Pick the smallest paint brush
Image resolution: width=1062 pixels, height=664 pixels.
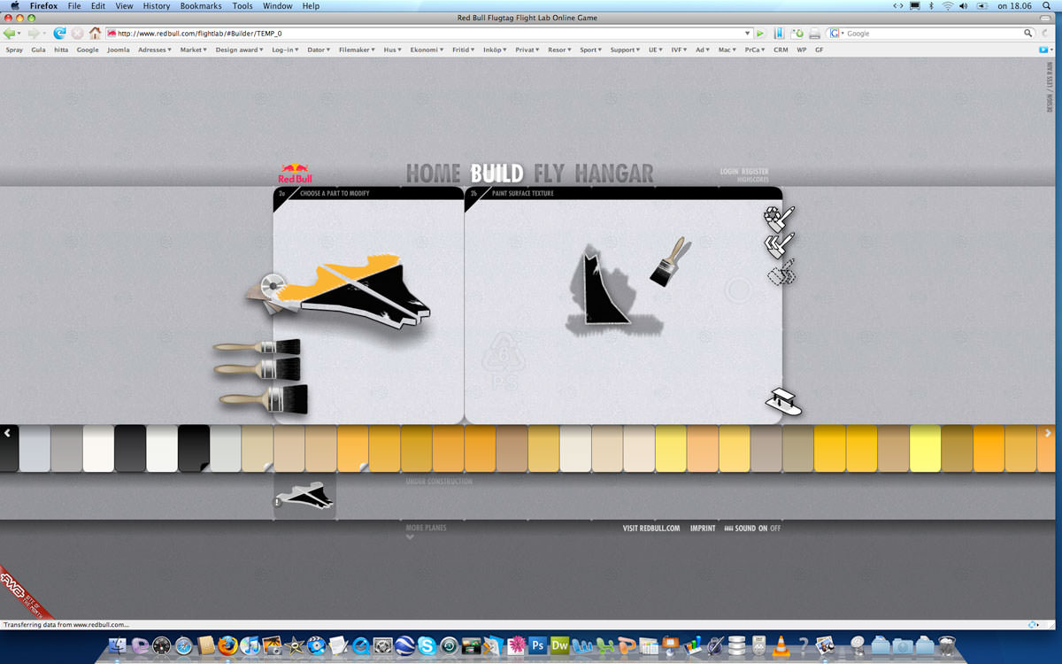257,347
